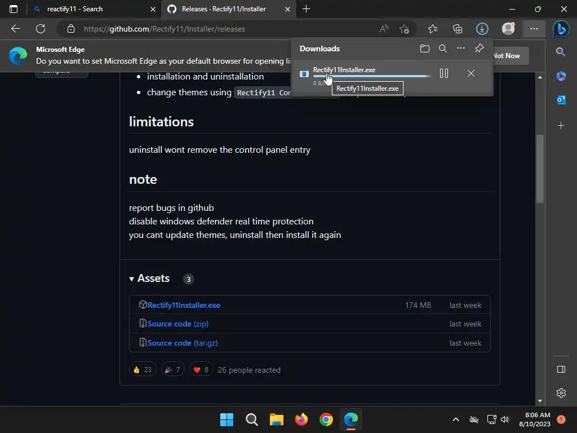
Task: Click the heart reaction 8
Action: pyautogui.click(x=201, y=370)
